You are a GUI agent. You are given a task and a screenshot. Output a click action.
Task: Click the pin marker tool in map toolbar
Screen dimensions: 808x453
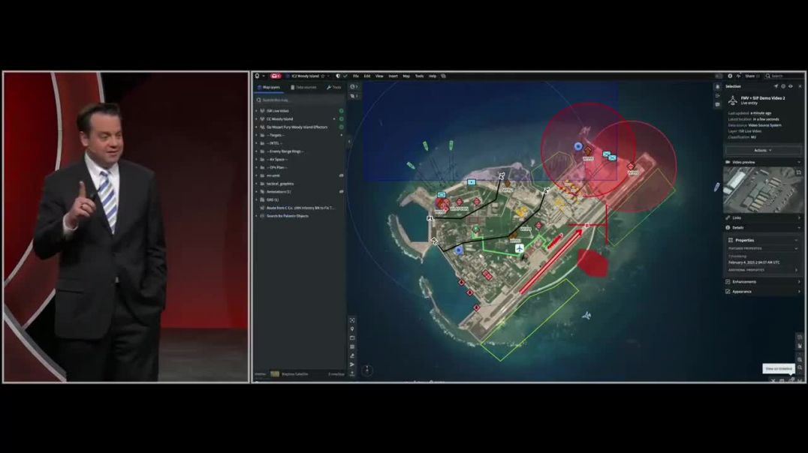tap(352, 329)
